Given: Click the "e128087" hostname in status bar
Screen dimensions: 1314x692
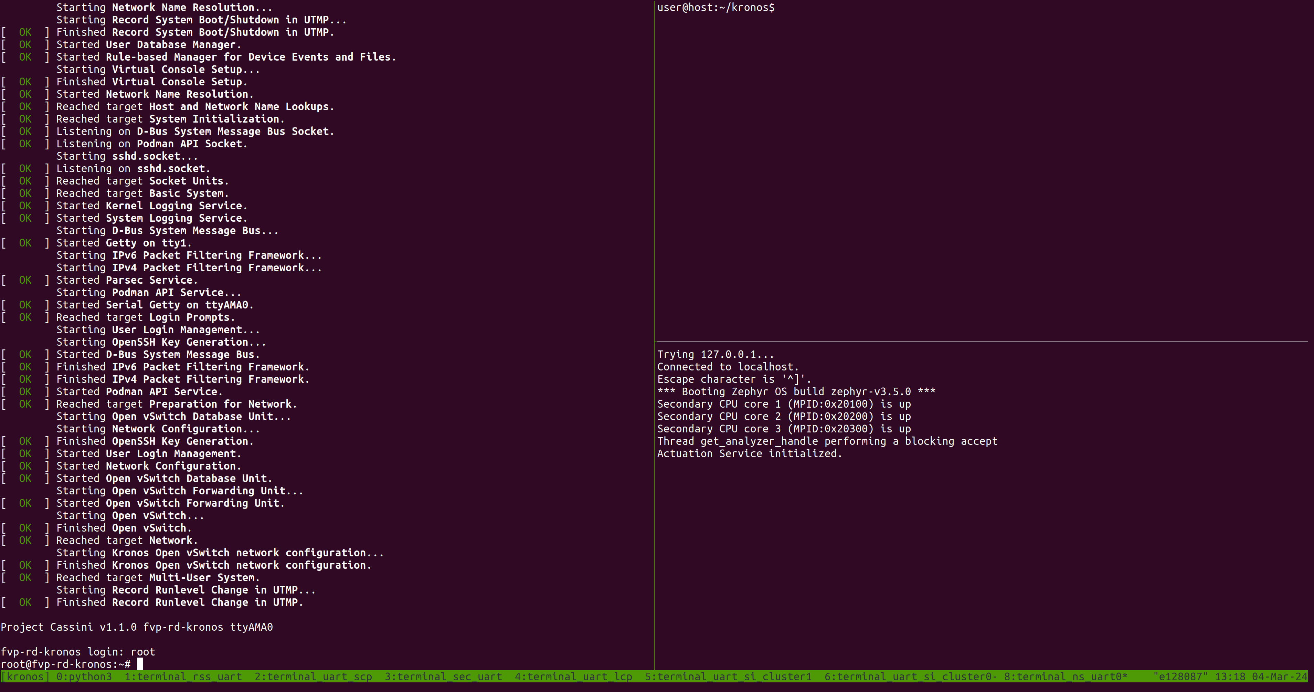Looking at the screenshot, I should point(1180,677).
